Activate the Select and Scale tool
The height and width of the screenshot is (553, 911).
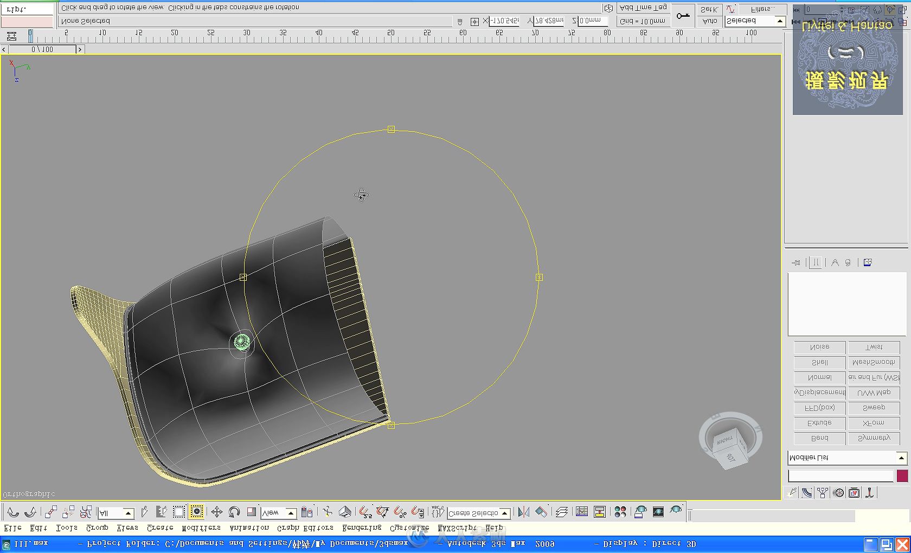[x=252, y=512]
